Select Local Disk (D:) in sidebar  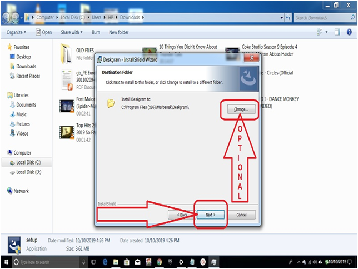pos(26,172)
